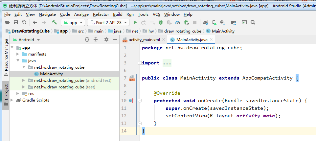
Task: Click Run with Coverage icon
Action: pyautogui.click(x=169, y=22)
